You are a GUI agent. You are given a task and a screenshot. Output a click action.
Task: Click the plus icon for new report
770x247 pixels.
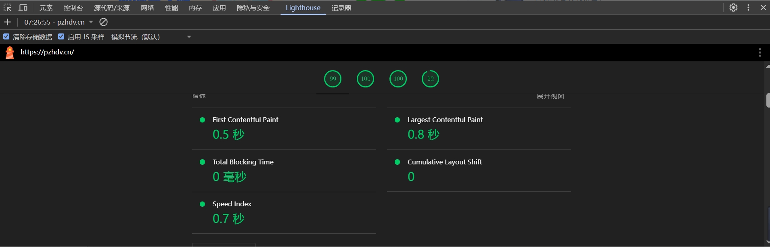point(7,22)
